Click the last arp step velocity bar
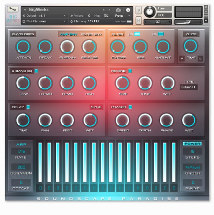This screenshot has width=214, height=215. [x=174, y=163]
